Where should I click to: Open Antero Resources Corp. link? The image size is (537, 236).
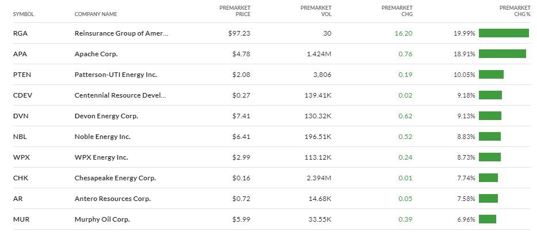(113, 199)
